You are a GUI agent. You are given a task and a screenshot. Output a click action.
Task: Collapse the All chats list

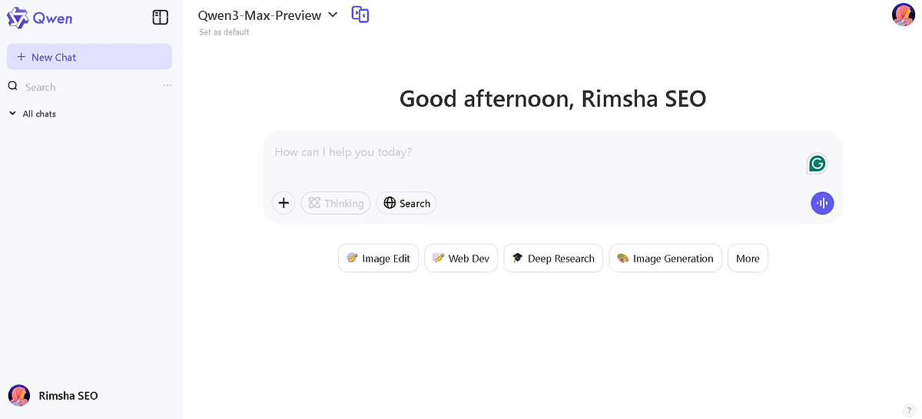pos(12,114)
